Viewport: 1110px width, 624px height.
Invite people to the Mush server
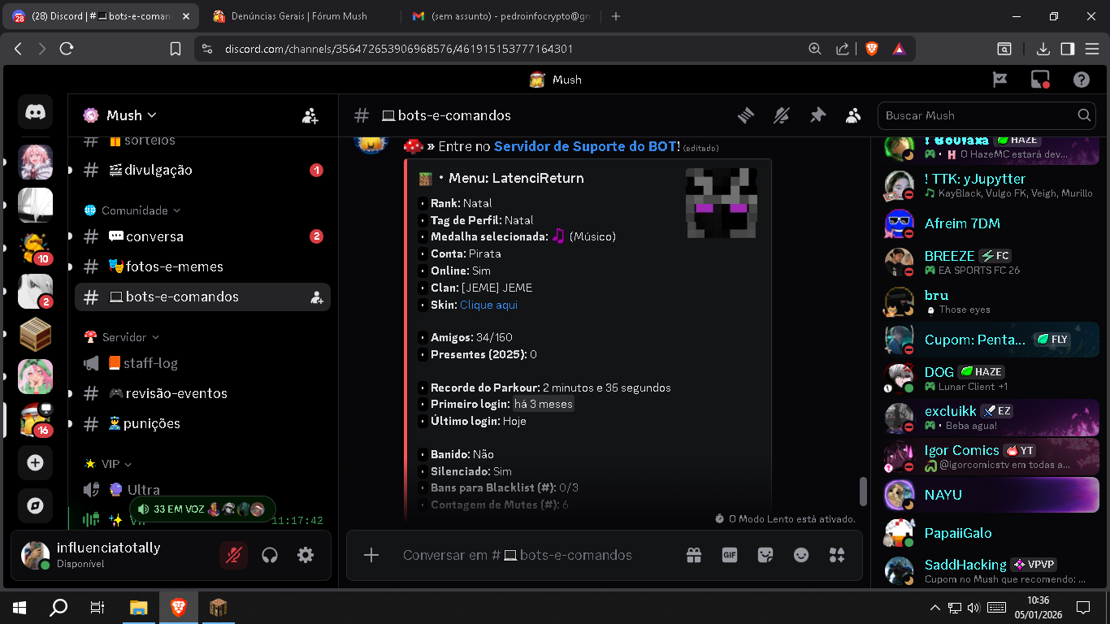click(310, 115)
